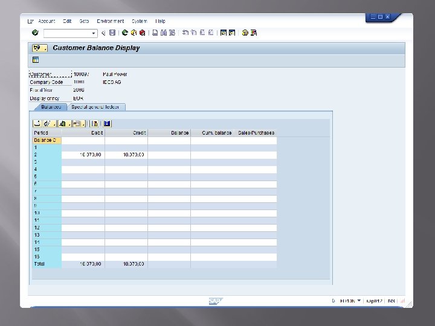This screenshot has height=326, width=435.
Task: Click the graphic chart icon in table toolbar
Action: [x=95, y=124]
